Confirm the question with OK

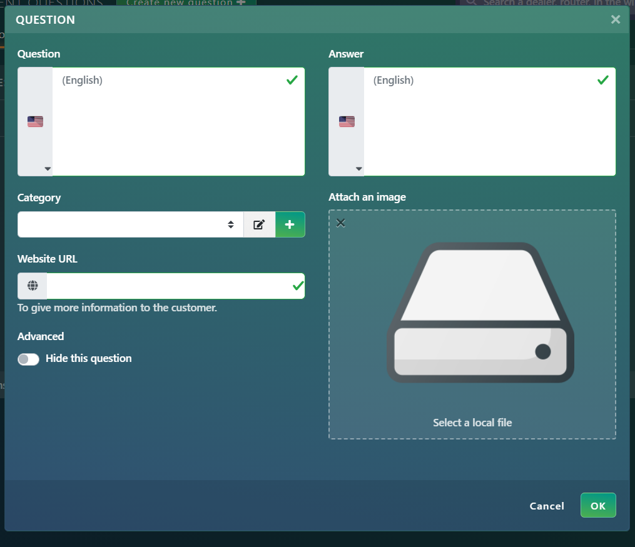598,505
